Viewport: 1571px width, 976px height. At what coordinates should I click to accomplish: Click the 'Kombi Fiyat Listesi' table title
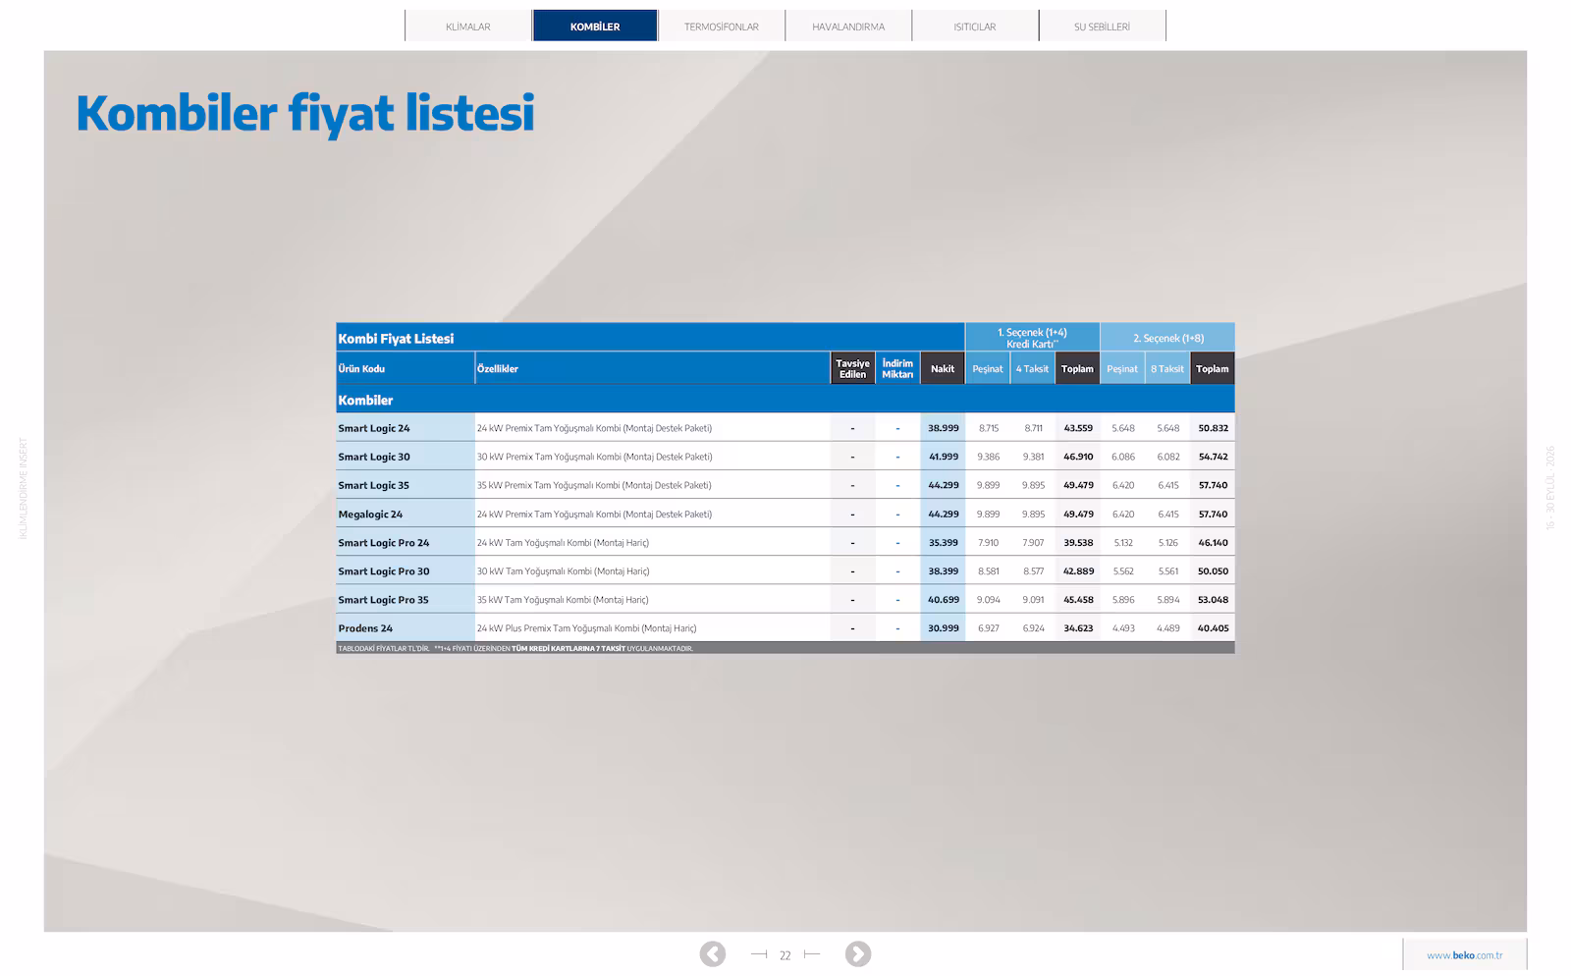pyautogui.click(x=396, y=339)
